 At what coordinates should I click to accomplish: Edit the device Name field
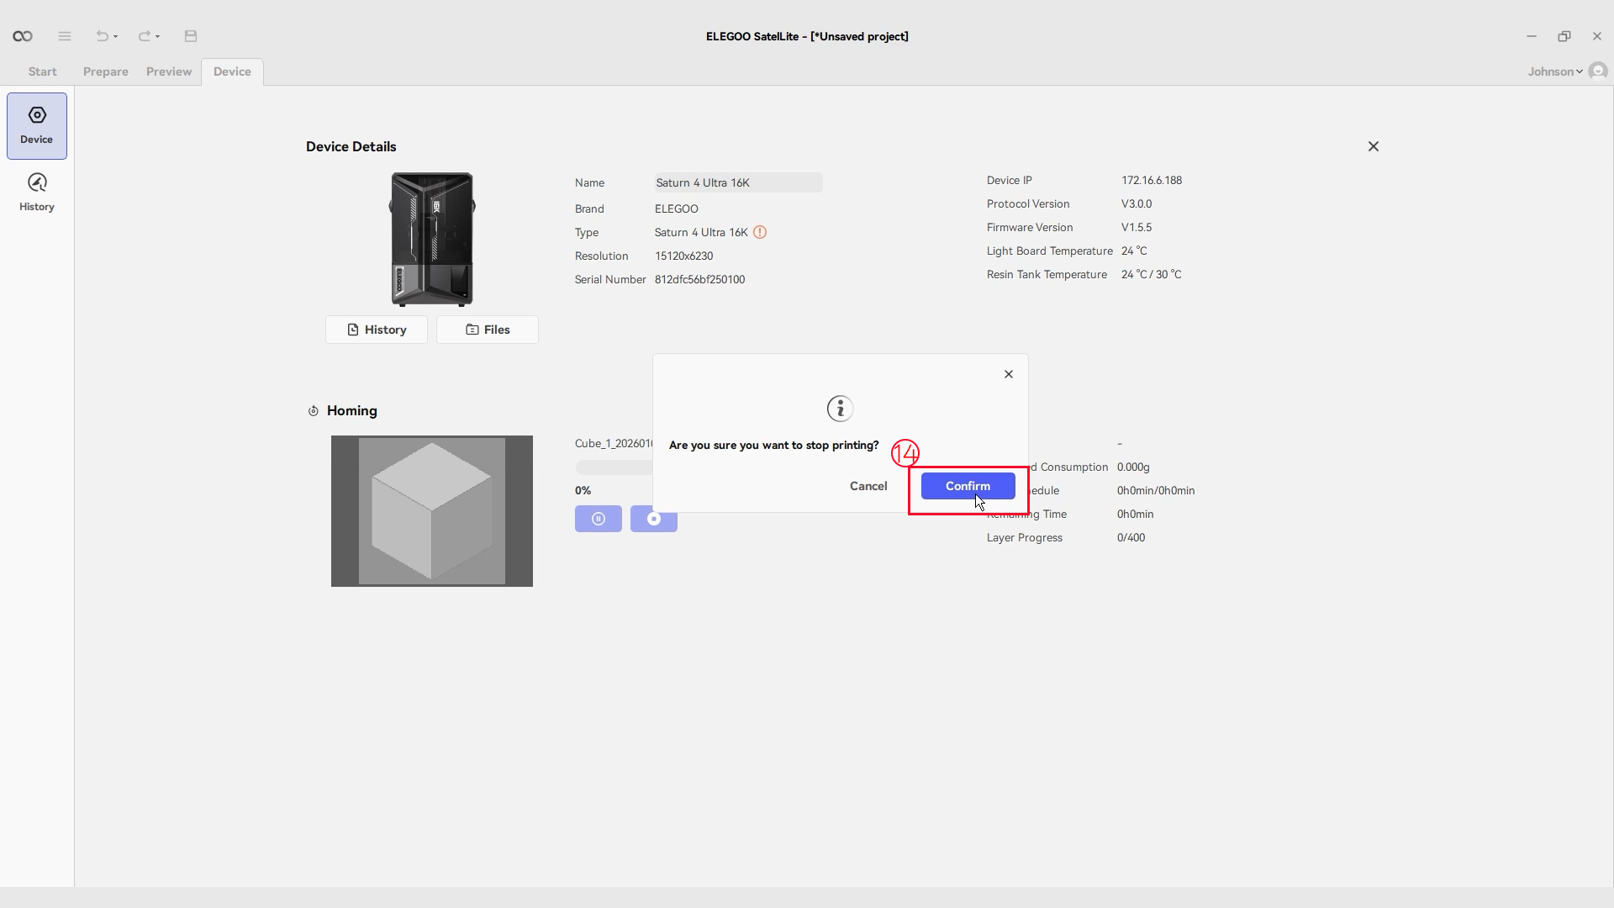[x=739, y=182]
